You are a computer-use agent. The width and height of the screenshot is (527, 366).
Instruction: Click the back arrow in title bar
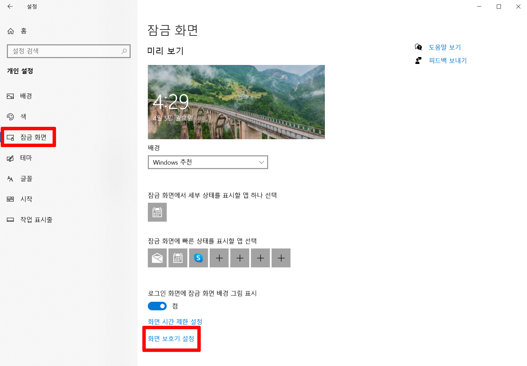10,7
